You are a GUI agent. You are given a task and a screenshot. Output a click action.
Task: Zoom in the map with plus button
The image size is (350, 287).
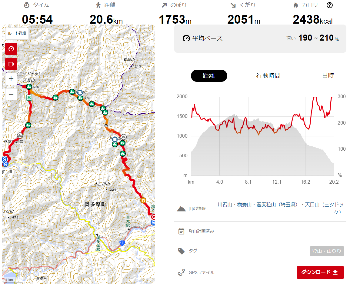point(11,79)
